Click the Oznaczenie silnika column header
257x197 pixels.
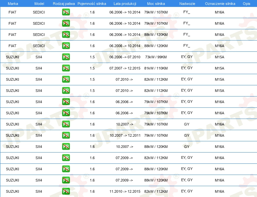(x=220, y=4)
